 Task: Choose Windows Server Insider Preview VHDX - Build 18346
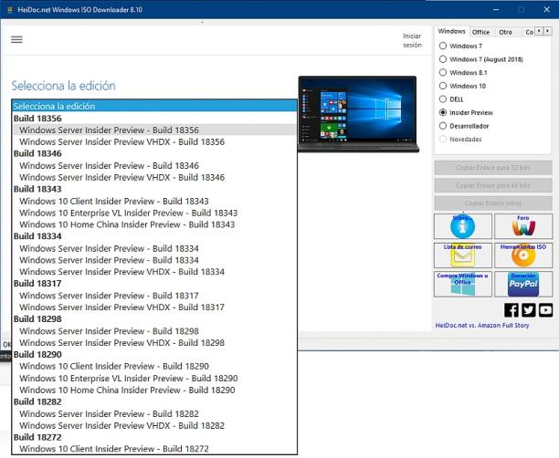point(154,177)
